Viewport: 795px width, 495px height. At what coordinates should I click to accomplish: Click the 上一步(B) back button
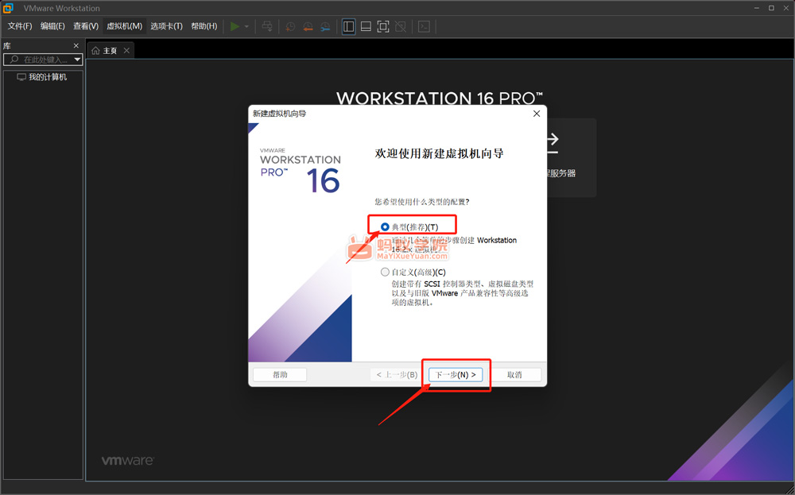[x=397, y=374]
